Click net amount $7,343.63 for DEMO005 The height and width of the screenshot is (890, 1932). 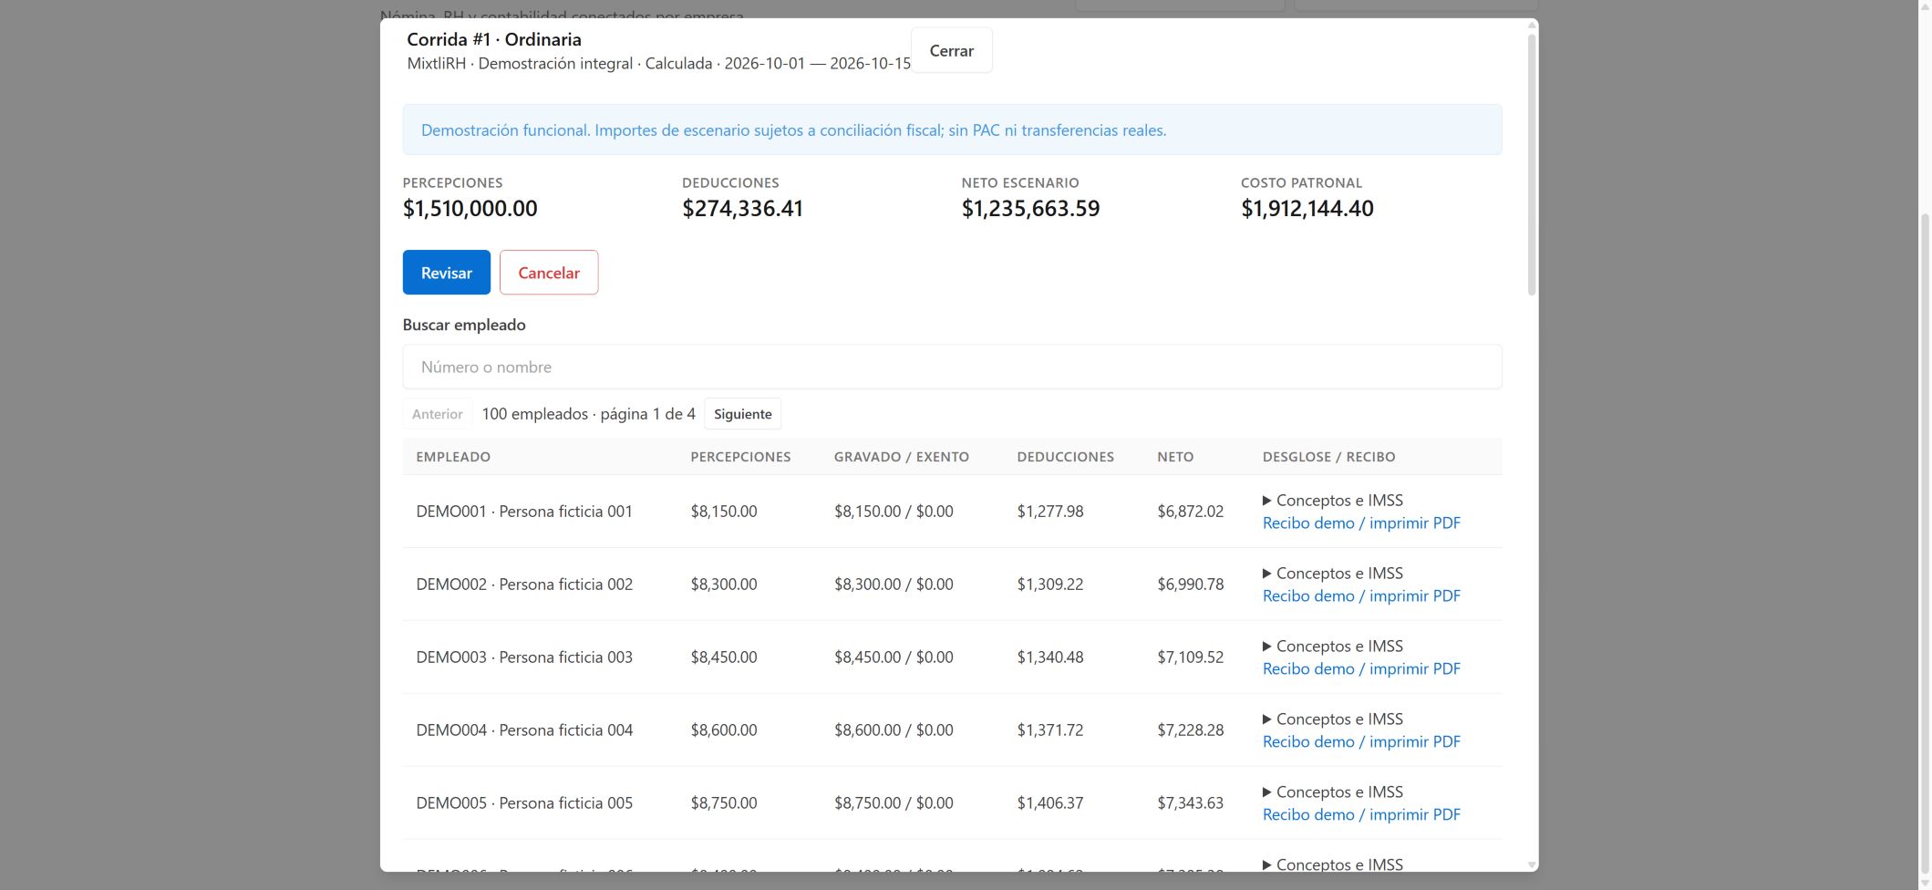(x=1190, y=803)
